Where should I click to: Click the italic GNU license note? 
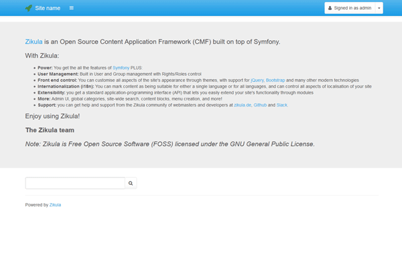(x=170, y=143)
